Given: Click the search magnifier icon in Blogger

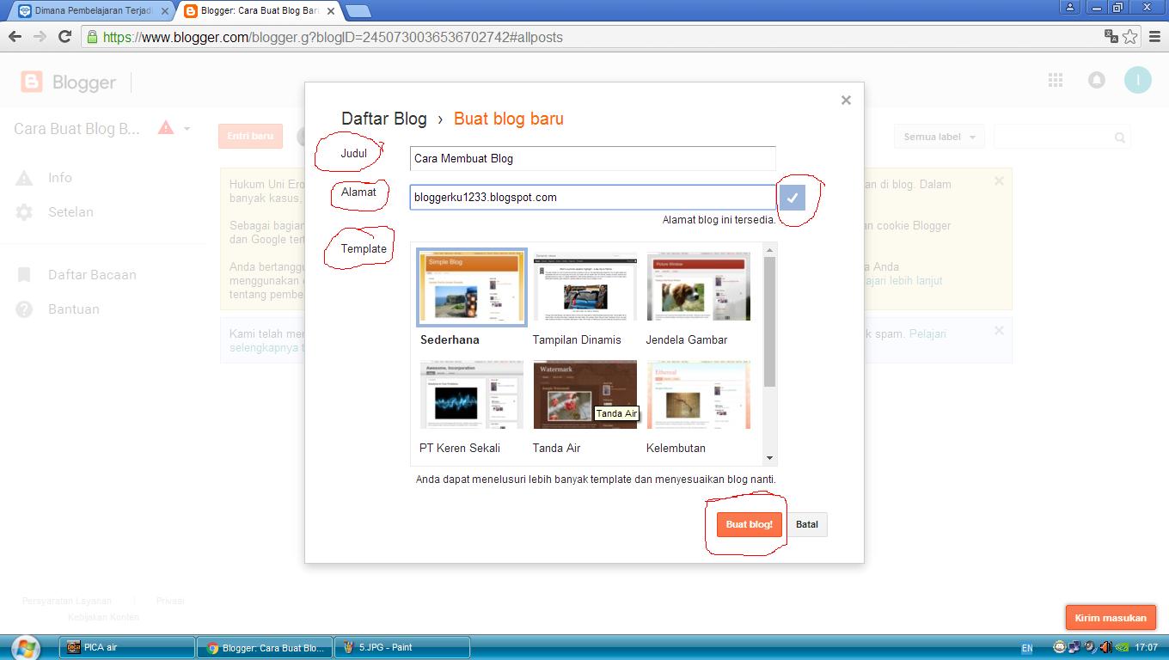Looking at the screenshot, I should pyautogui.click(x=1119, y=137).
